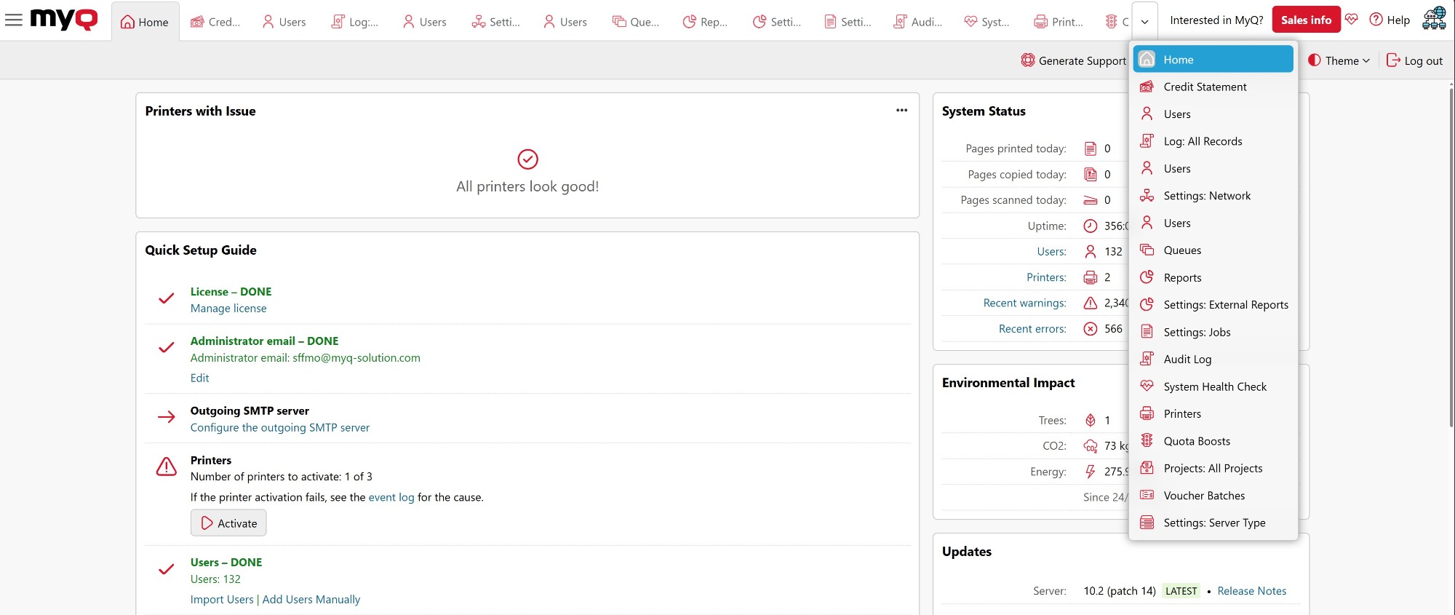
Task: Open the Que... tab
Action: [636, 22]
